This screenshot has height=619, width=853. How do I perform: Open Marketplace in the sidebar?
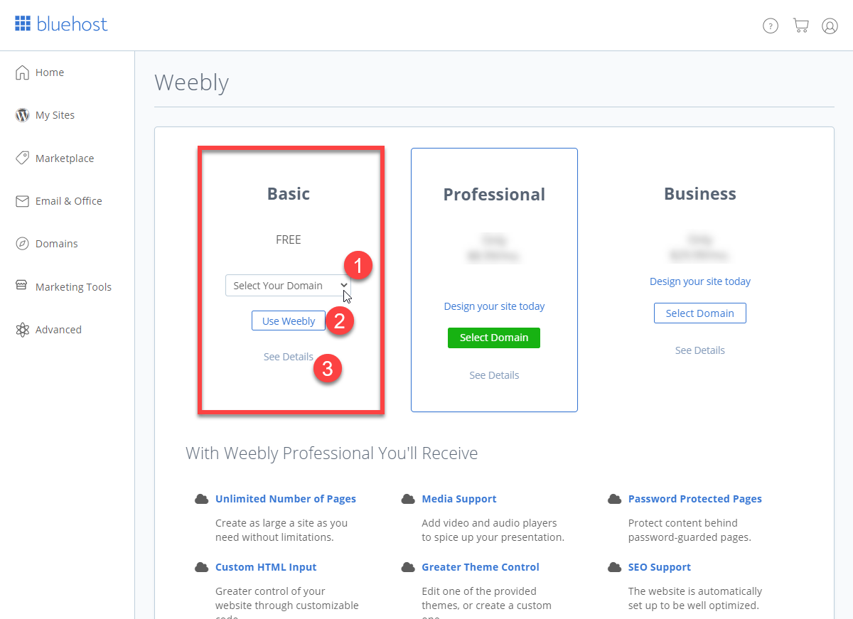point(65,158)
